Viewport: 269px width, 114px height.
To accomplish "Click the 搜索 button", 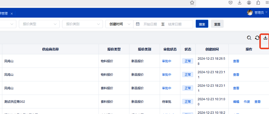I will pyautogui.click(x=202, y=24).
